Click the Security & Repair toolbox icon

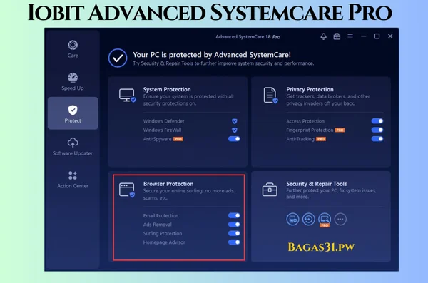tap(270, 190)
